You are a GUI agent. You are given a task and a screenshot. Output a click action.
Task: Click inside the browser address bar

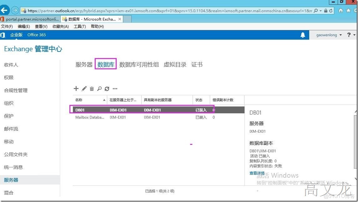[156, 10]
